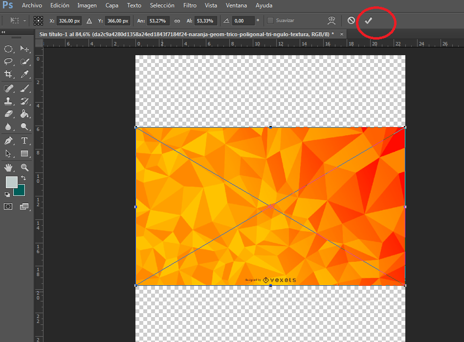Select the Crop tool
464x342 pixels.
coord(8,74)
